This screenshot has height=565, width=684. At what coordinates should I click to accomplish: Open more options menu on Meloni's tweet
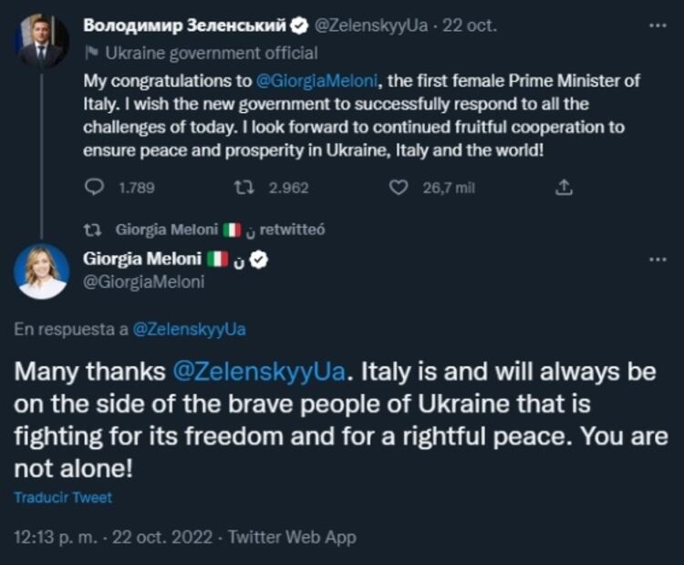[x=657, y=260]
